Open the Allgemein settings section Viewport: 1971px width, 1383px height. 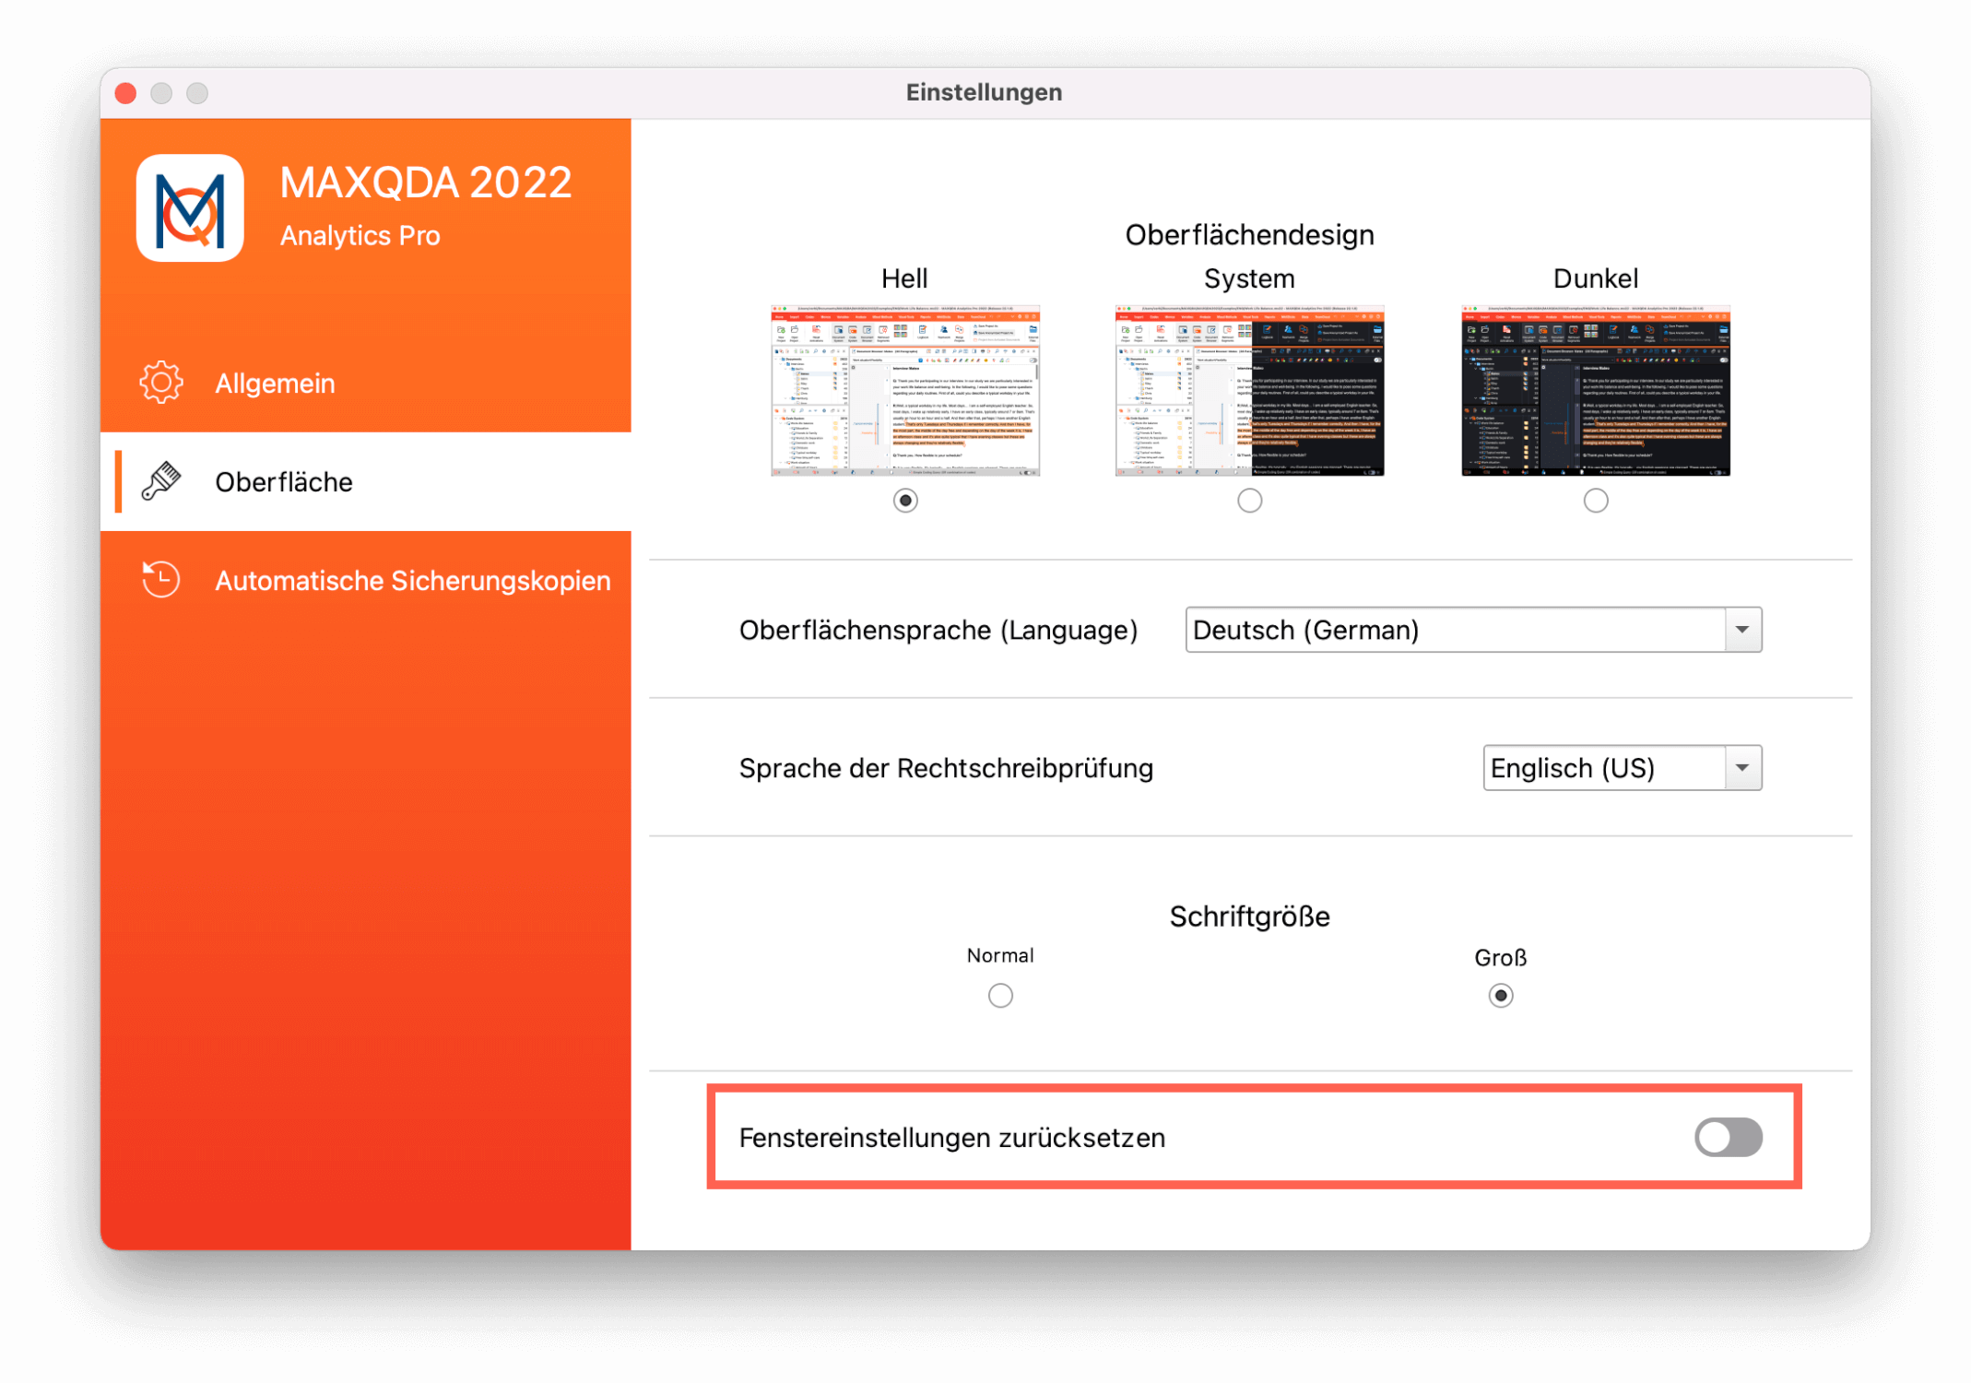(x=365, y=383)
